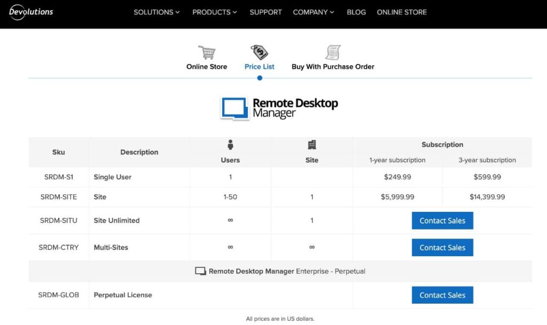The width and height of the screenshot is (547, 325).
Task: Open the Company dropdown menu
Action: 314,12
